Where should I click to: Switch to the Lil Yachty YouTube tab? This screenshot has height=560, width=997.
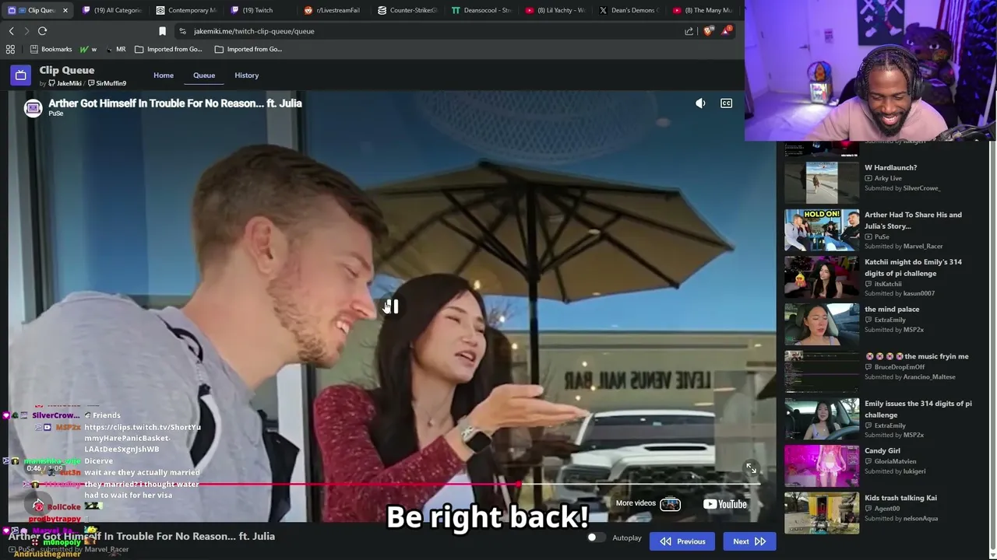coord(555,10)
